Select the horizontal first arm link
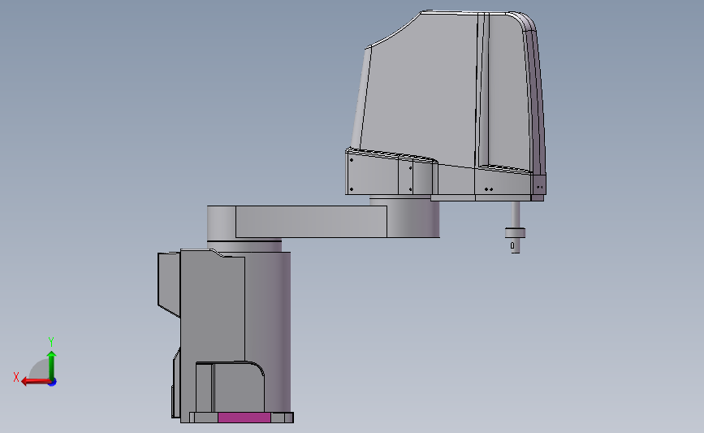 [311, 222]
